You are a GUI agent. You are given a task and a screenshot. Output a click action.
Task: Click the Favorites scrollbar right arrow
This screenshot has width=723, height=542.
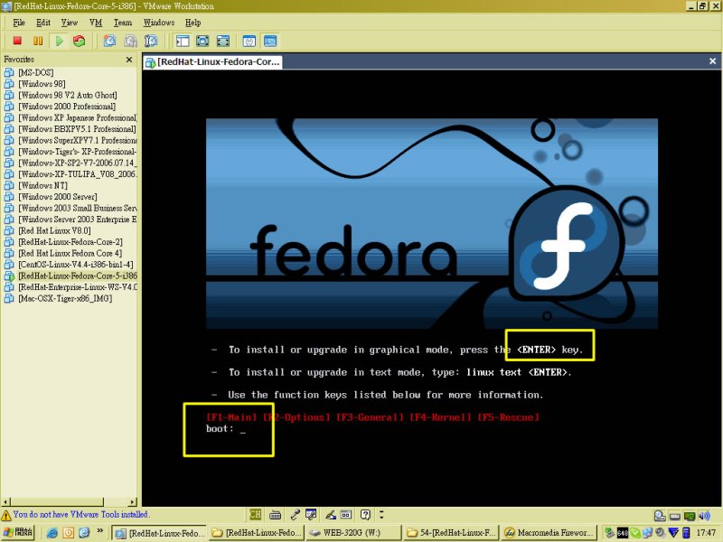[x=133, y=501]
